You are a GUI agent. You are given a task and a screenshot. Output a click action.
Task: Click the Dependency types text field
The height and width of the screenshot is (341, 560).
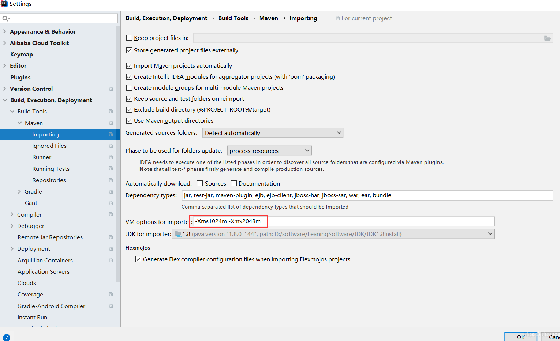tap(367, 195)
